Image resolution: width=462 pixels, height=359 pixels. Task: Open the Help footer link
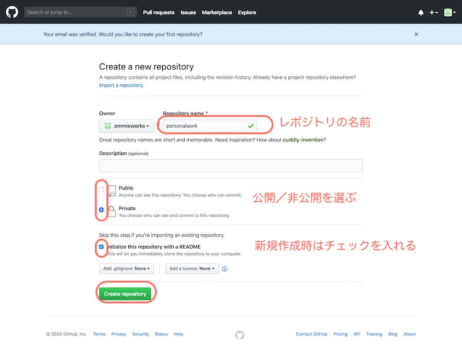178,334
